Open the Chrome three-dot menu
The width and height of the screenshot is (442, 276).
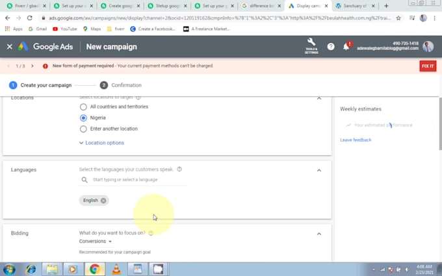coord(434,18)
